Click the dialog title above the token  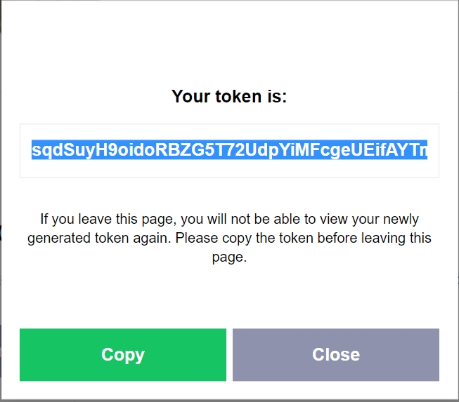click(229, 97)
